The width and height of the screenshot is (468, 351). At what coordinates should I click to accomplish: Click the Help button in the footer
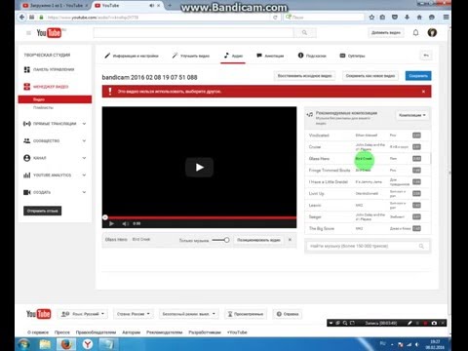pos(288,314)
